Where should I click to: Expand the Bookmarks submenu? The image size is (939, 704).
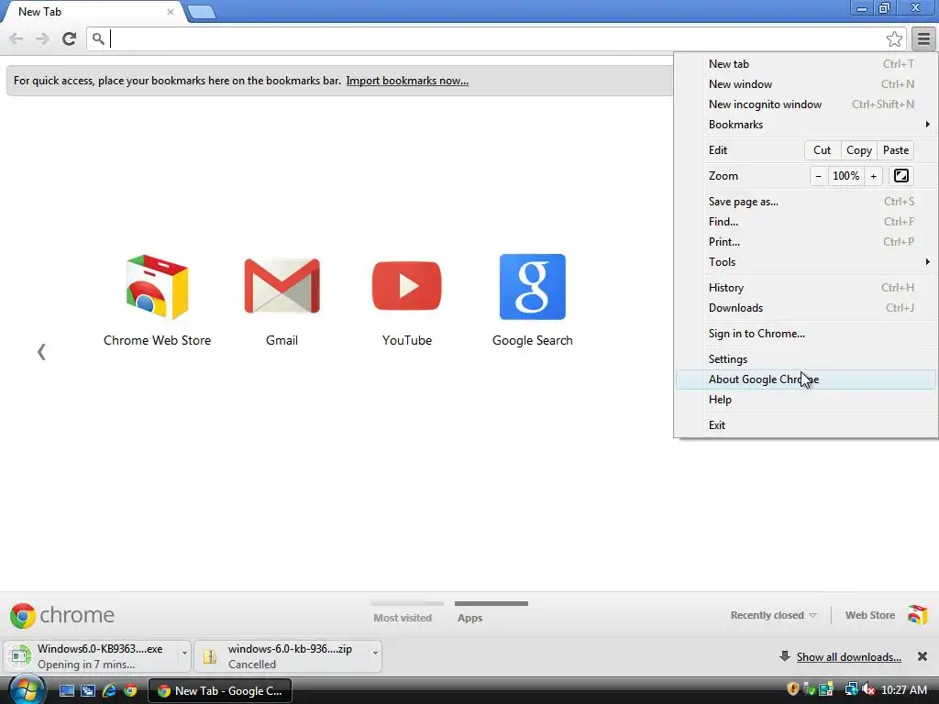(x=807, y=125)
